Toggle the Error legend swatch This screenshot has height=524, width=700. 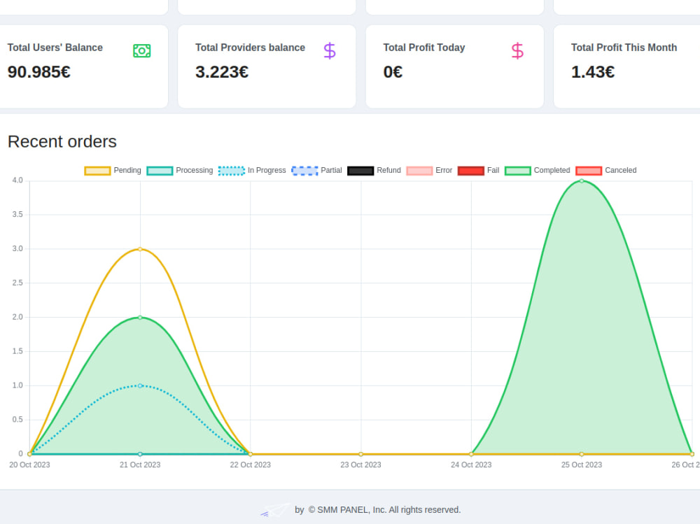click(x=419, y=171)
